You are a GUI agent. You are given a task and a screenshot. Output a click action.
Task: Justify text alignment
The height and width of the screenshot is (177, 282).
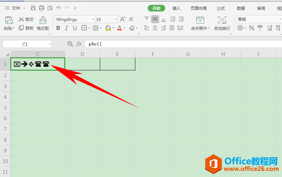(x=172, y=28)
